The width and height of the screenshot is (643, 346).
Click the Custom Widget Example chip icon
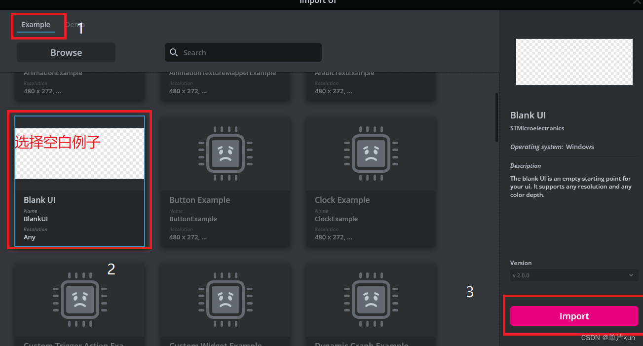click(225, 300)
